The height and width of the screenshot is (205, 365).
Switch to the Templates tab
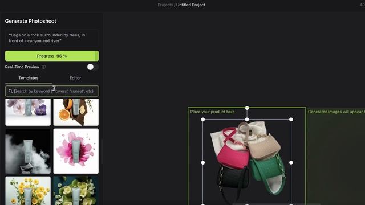coord(29,78)
